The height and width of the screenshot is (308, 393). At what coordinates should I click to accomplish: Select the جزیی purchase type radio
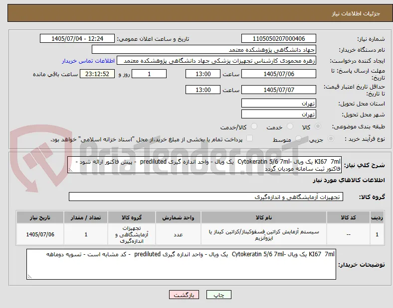[x=331, y=138]
